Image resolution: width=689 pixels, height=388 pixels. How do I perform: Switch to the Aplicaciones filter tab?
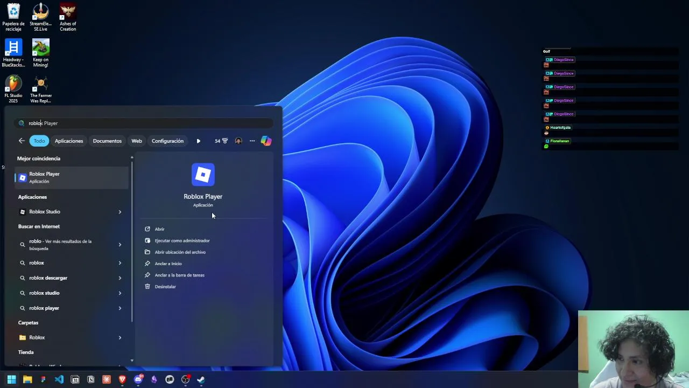(x=69, y=141)
